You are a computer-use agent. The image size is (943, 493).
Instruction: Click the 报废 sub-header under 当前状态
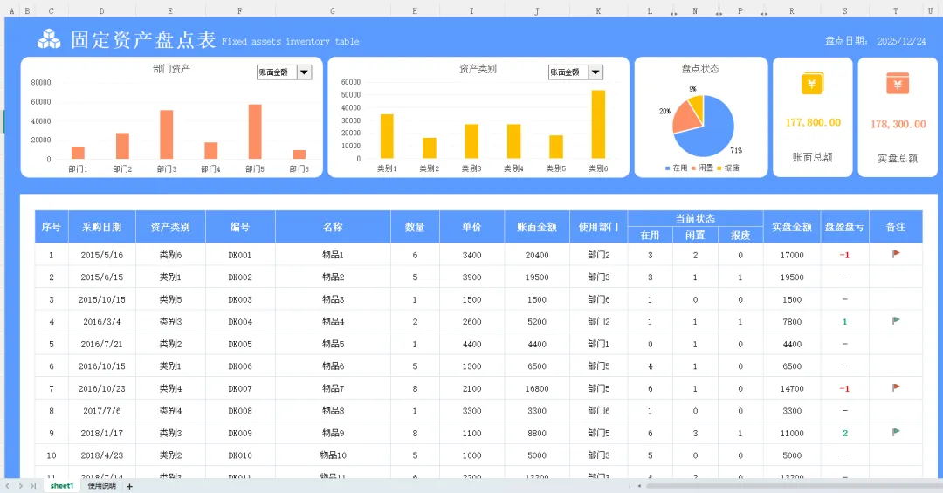pyautogui.click(x=740, y=235)
